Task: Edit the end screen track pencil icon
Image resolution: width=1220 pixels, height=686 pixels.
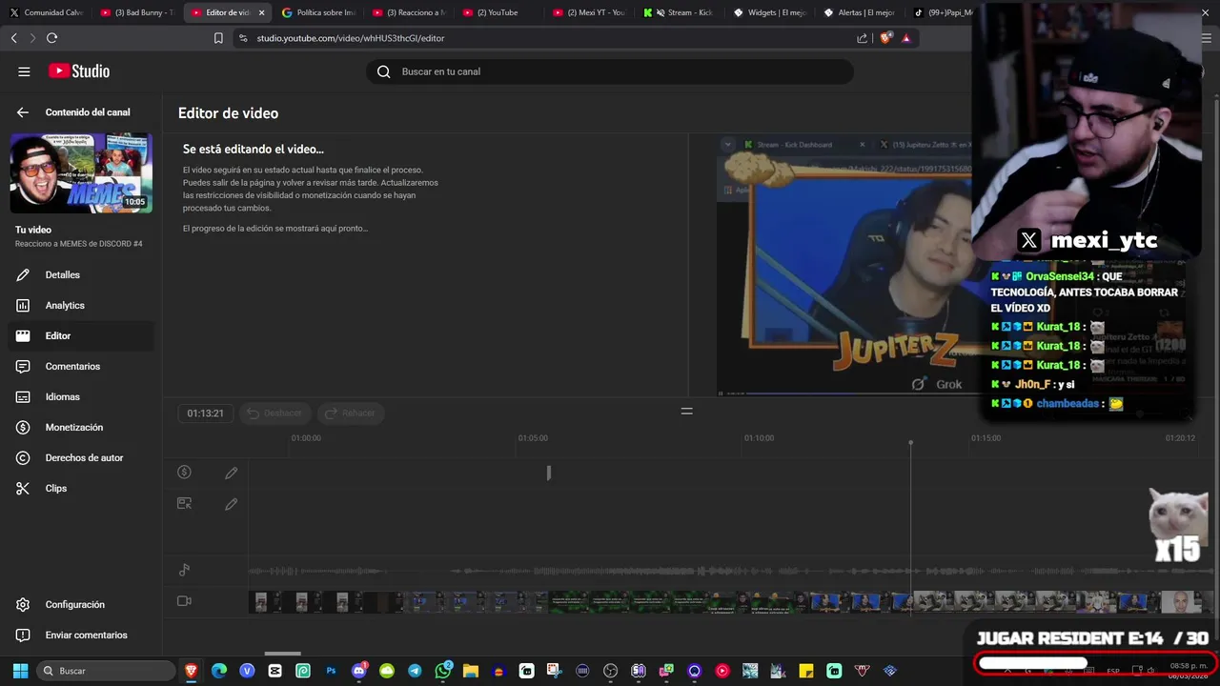Action: [x=231, y=504]
